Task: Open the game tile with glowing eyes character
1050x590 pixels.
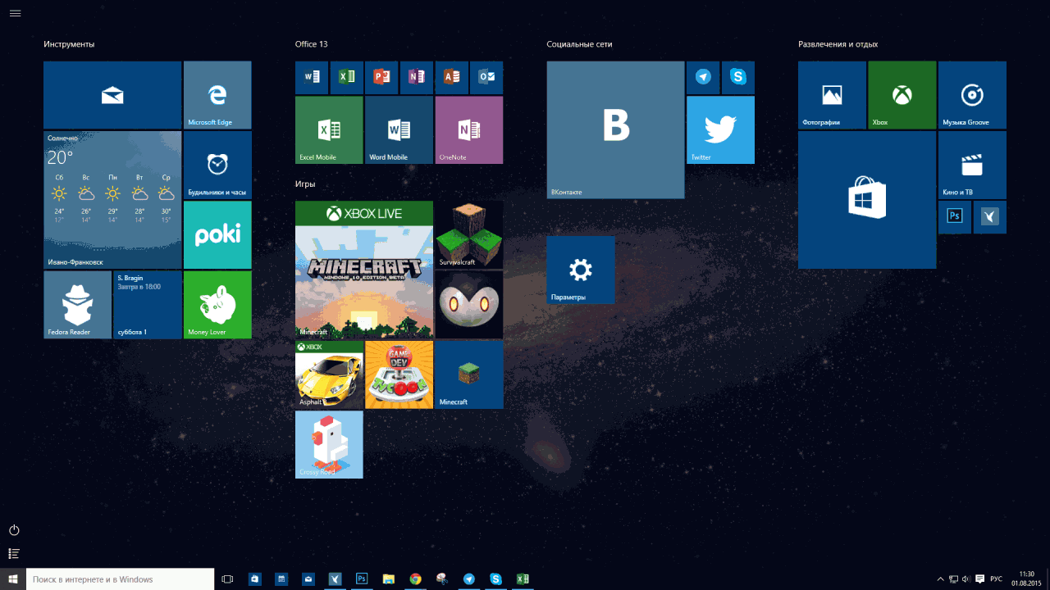Action: (x=469, y=305)
